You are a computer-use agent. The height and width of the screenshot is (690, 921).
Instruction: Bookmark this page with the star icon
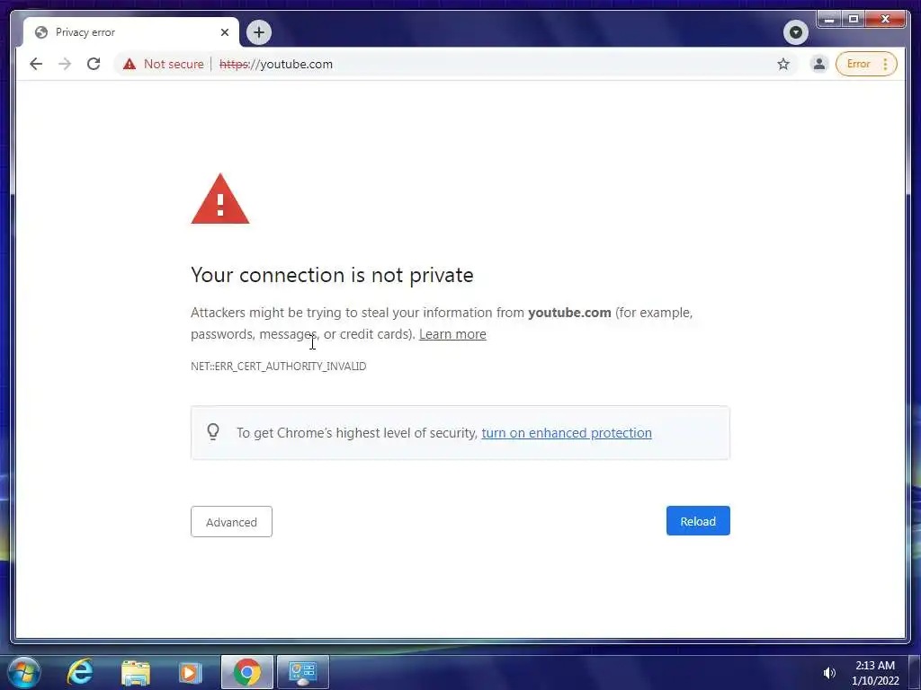tap(783, 64)
